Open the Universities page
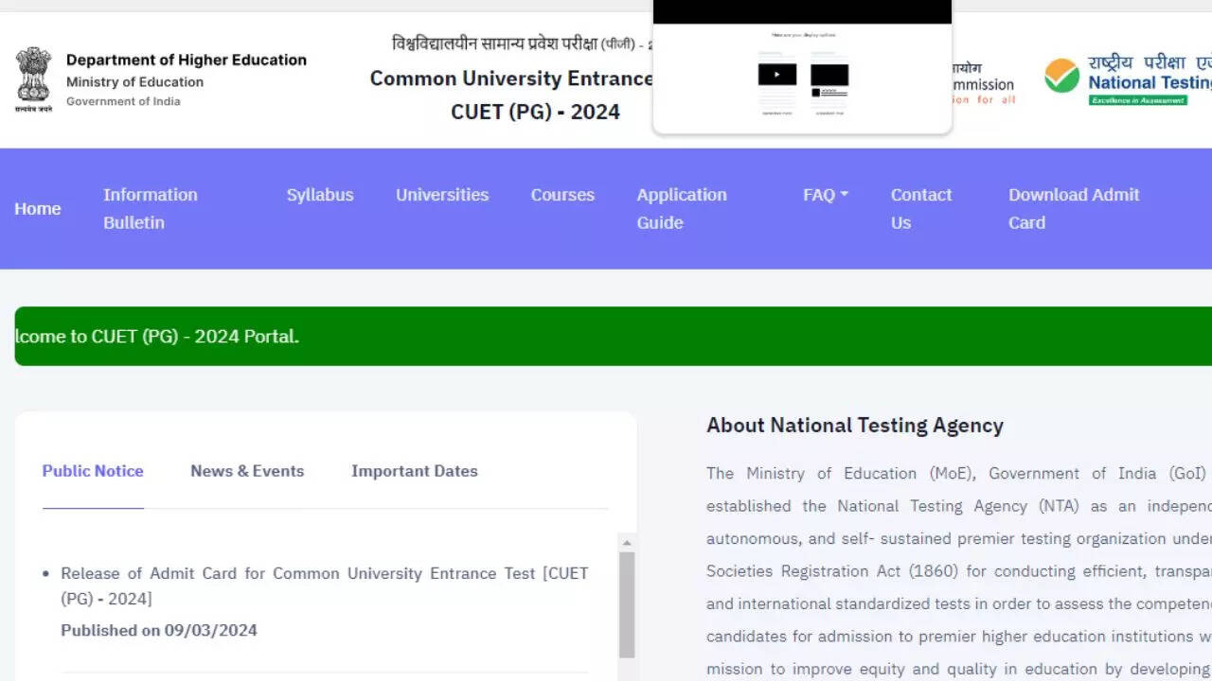The height and width of the screenshot is (681, 1212). pos(441,195)
